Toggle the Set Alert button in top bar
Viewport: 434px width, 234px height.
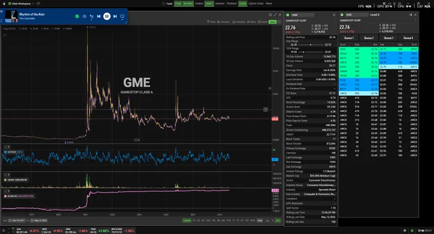click(188, 4)
